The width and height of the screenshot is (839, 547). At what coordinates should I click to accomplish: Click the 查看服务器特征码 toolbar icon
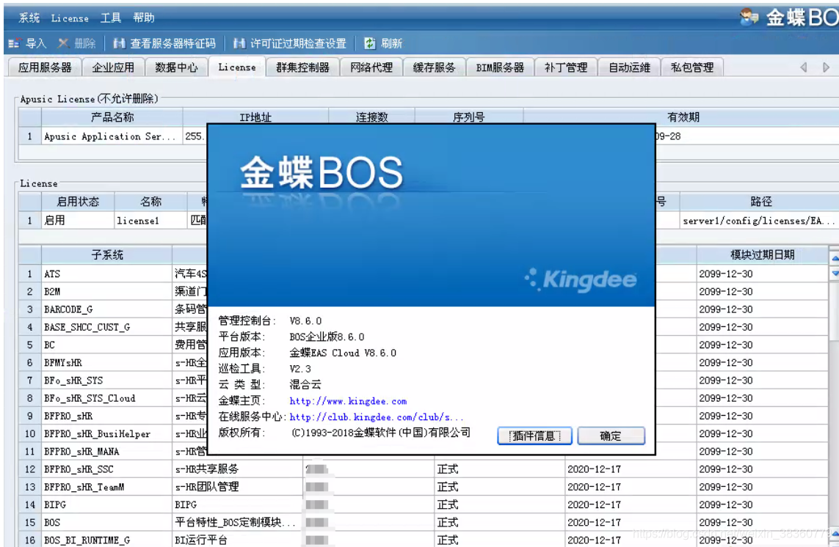pos(119,43)
